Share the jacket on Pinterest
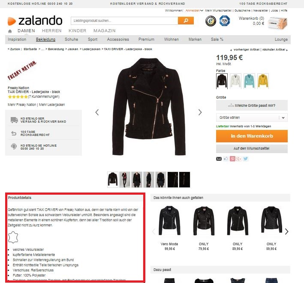 click(232, 159)
